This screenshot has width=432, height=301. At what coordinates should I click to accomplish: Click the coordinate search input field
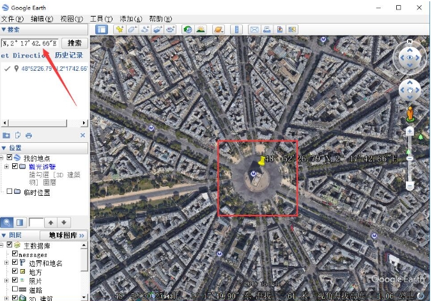[x=30, y=43]
